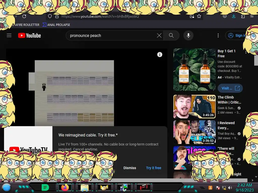Open 'I Reviewed Every...' video title
The image size is (258, 193).
[x=226, y=125]
